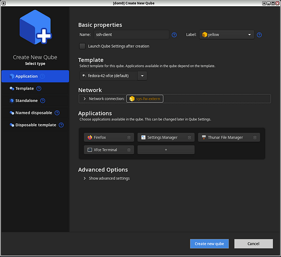
Task: Click the Settings Manager application icon
Action: coord(143,138)
